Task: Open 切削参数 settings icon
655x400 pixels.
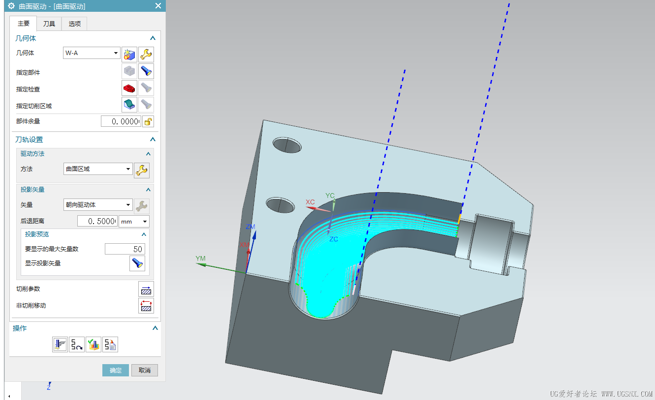Action: click(146, 289)
